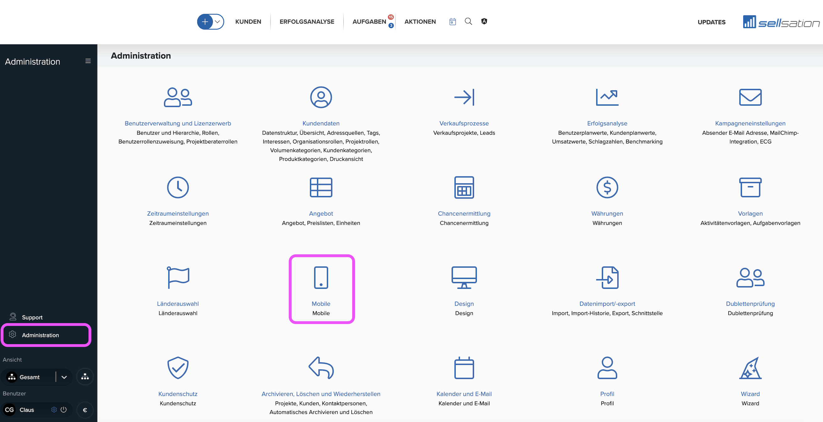823x422 pixels.
Task: Click the Archivieren, Löschen und Wiederherstellen link
Action: tap(321, 394)
